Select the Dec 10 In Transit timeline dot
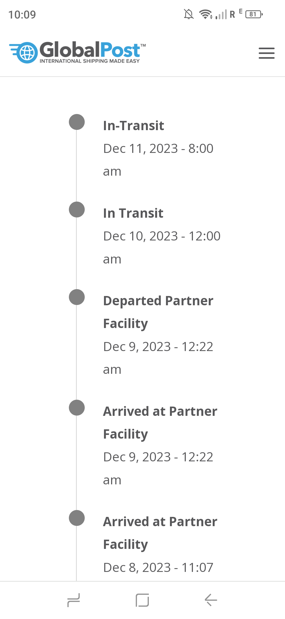The width and height of the screenshot is (285, 619). [77, 210]
